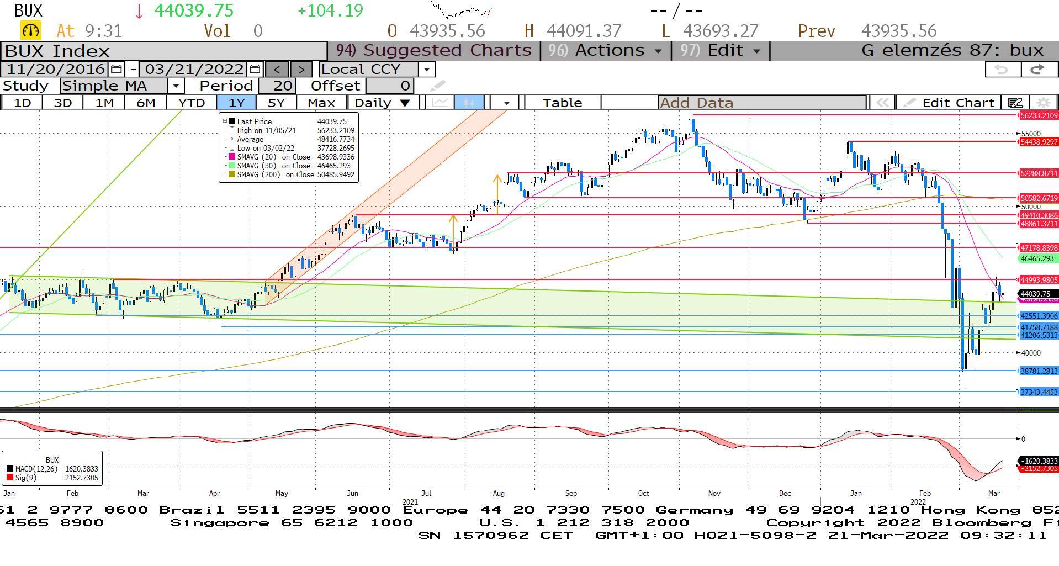The width and height of the screenshot is (1059, 566).
Task: Click the start date field 11/20/2016
Action: 55,70
